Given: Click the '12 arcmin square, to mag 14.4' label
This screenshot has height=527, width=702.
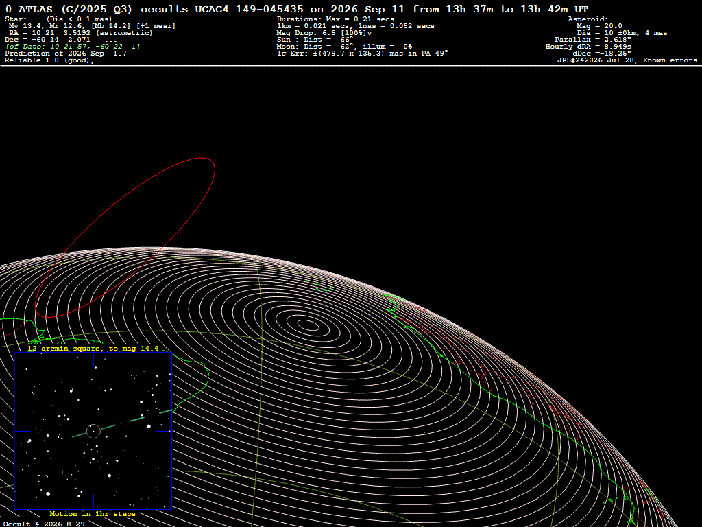Looking at the screenshot, I should [93, 348].
